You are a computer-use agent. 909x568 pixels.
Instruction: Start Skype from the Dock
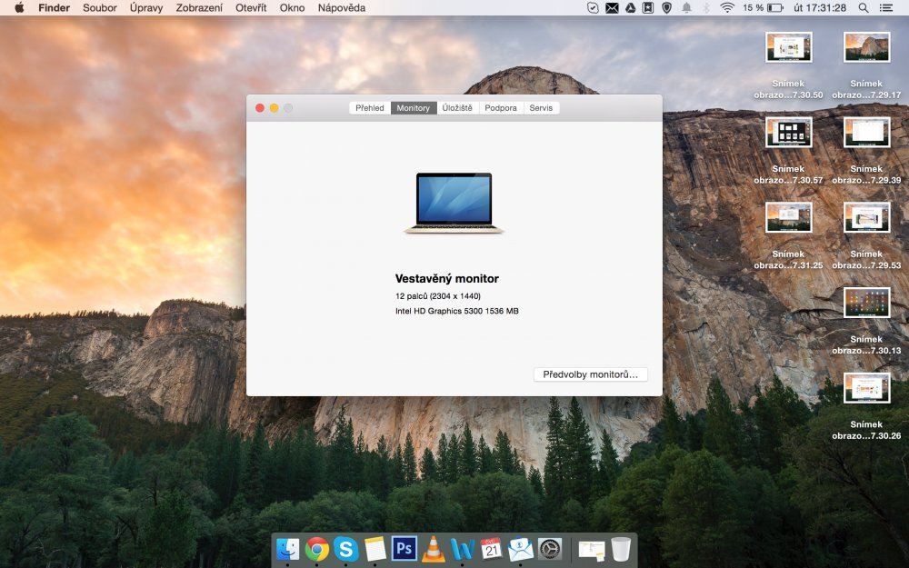point(345,550)
